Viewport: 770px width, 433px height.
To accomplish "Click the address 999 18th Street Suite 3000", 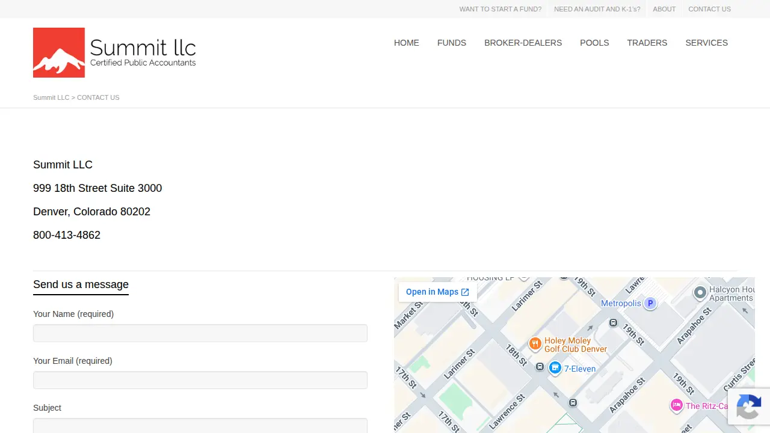I will [x=97, y=188].
